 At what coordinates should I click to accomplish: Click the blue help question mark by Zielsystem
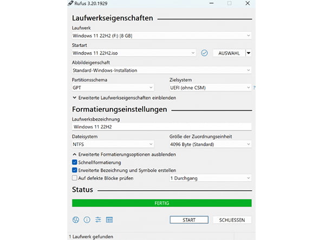click(254, 88)
